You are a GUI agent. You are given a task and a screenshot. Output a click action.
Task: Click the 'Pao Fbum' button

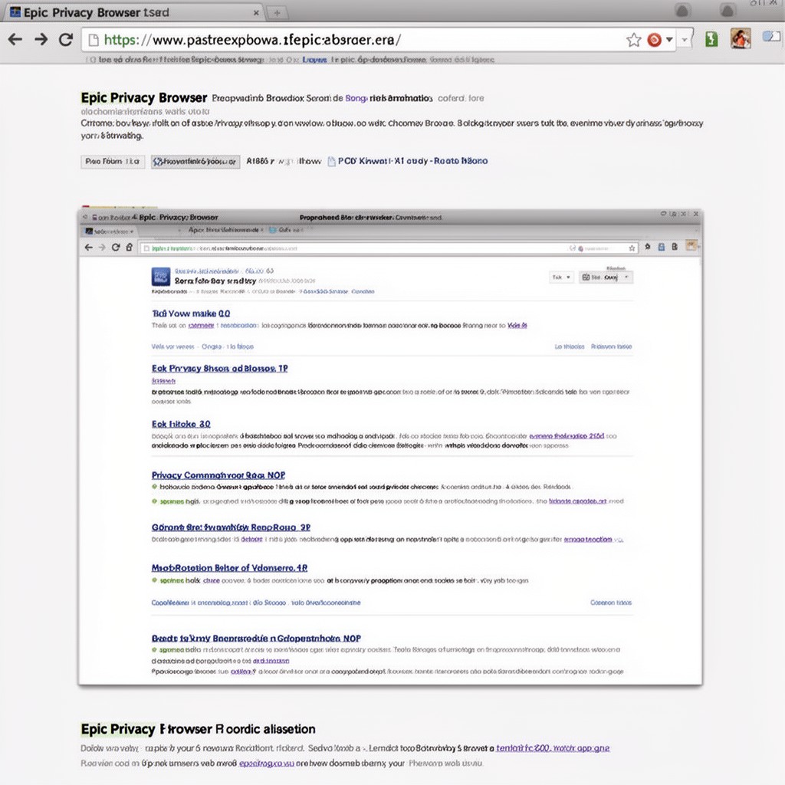[x=113, y=161]
